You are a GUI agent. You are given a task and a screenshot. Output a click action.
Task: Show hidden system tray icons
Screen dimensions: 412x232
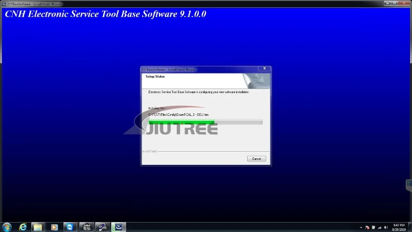pos(361,227)
